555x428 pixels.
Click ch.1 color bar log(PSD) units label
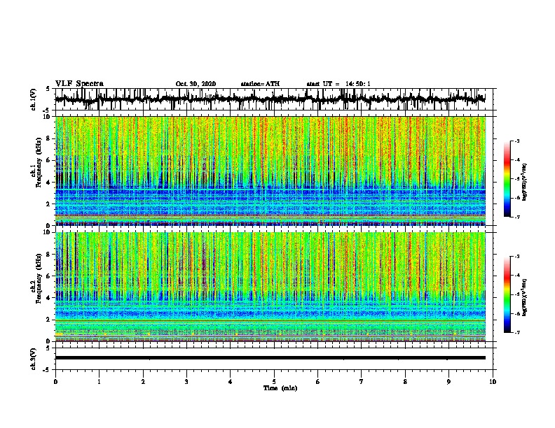click(x=524, y=183)
